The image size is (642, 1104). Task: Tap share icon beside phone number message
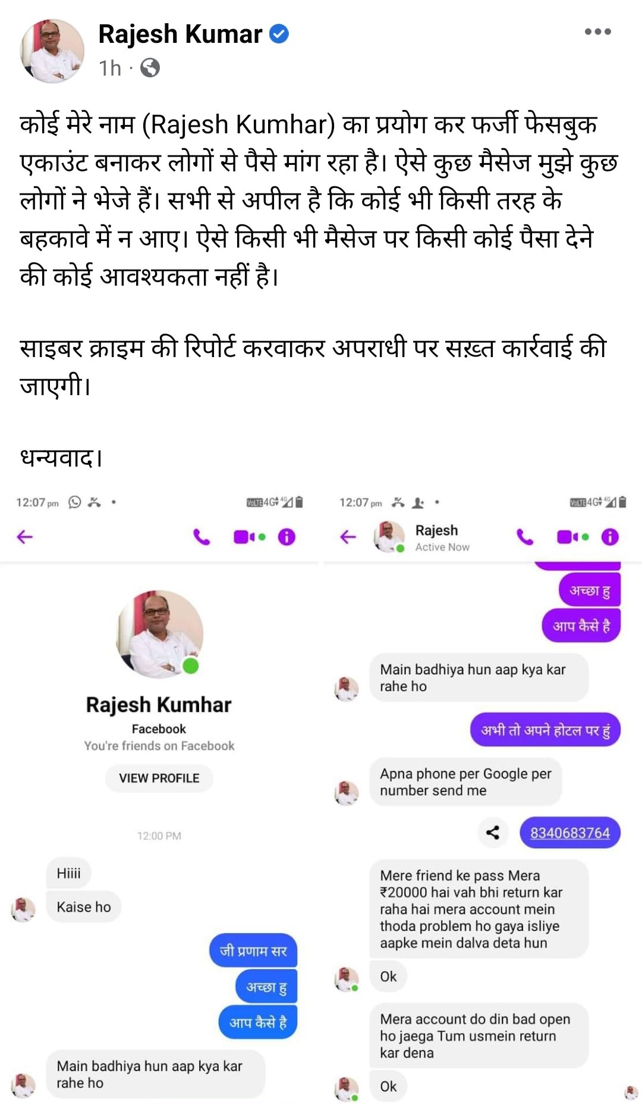pyautogui.click(x=493, y=832)
